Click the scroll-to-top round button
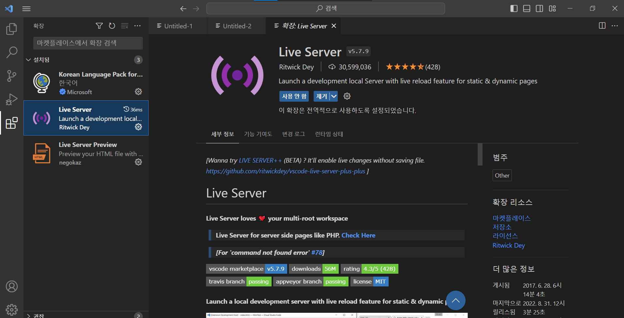624x318 pixels. tap(456, 300)
